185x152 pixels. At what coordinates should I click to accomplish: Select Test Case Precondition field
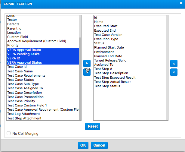coord(25,97)
